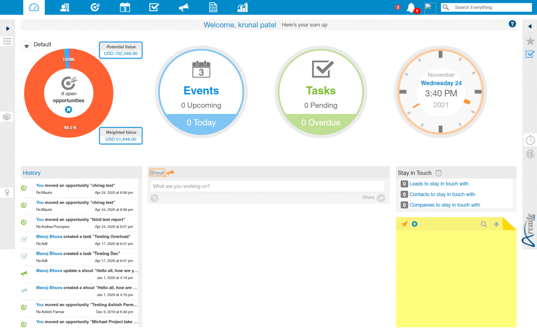Open the Tasks checkmark icon in navbar
This screenshot has width=537, height=331.
click(x=154, y=7)
